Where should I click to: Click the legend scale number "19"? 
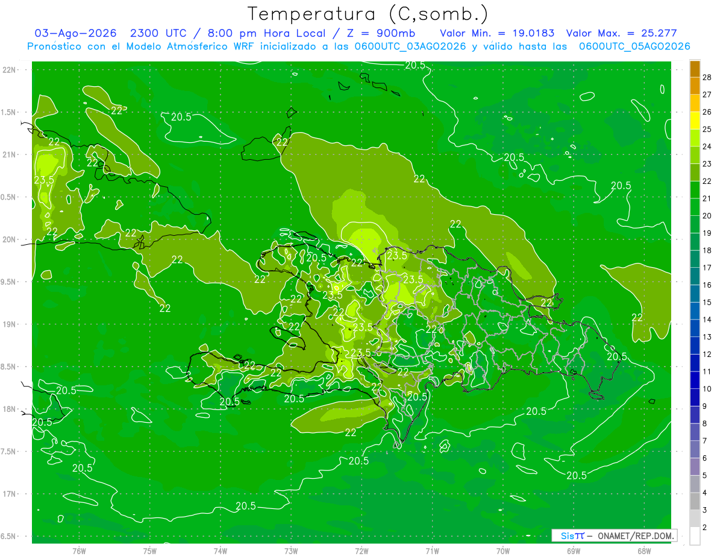click(x=707, y=233)
